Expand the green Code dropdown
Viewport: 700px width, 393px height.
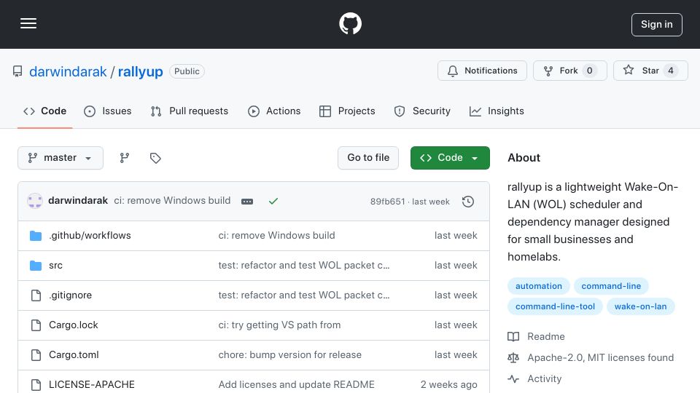[450, 158]
